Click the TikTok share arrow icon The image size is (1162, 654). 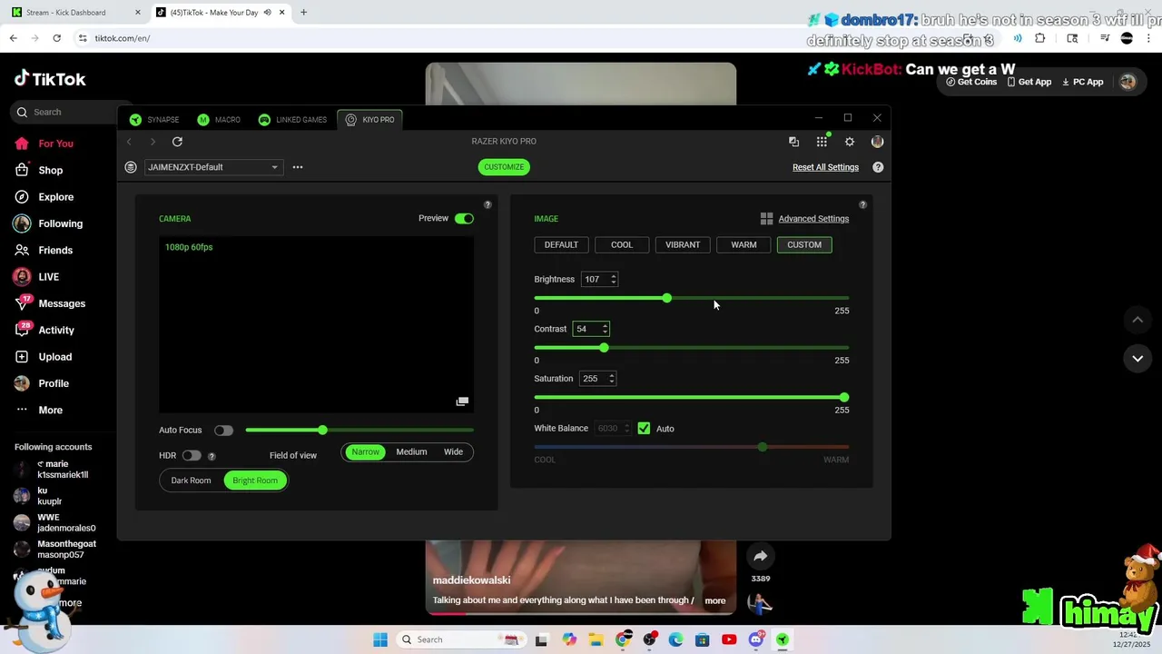point(761,556)
